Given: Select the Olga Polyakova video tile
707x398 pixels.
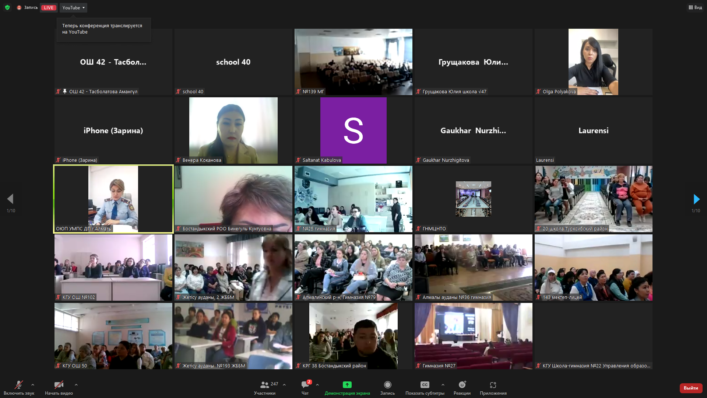Looking at the screenshot, I should (x=593, y=62).
